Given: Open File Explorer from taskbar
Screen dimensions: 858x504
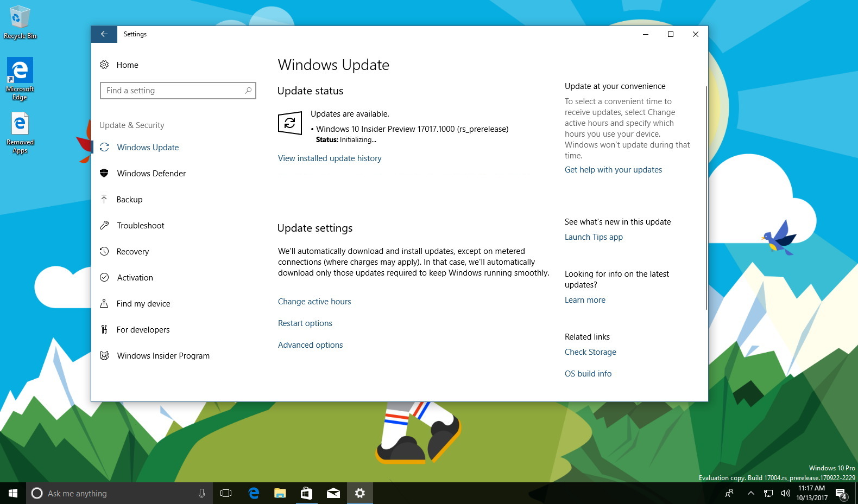Looking at the screenshot, I should click(x=280, y=493).
